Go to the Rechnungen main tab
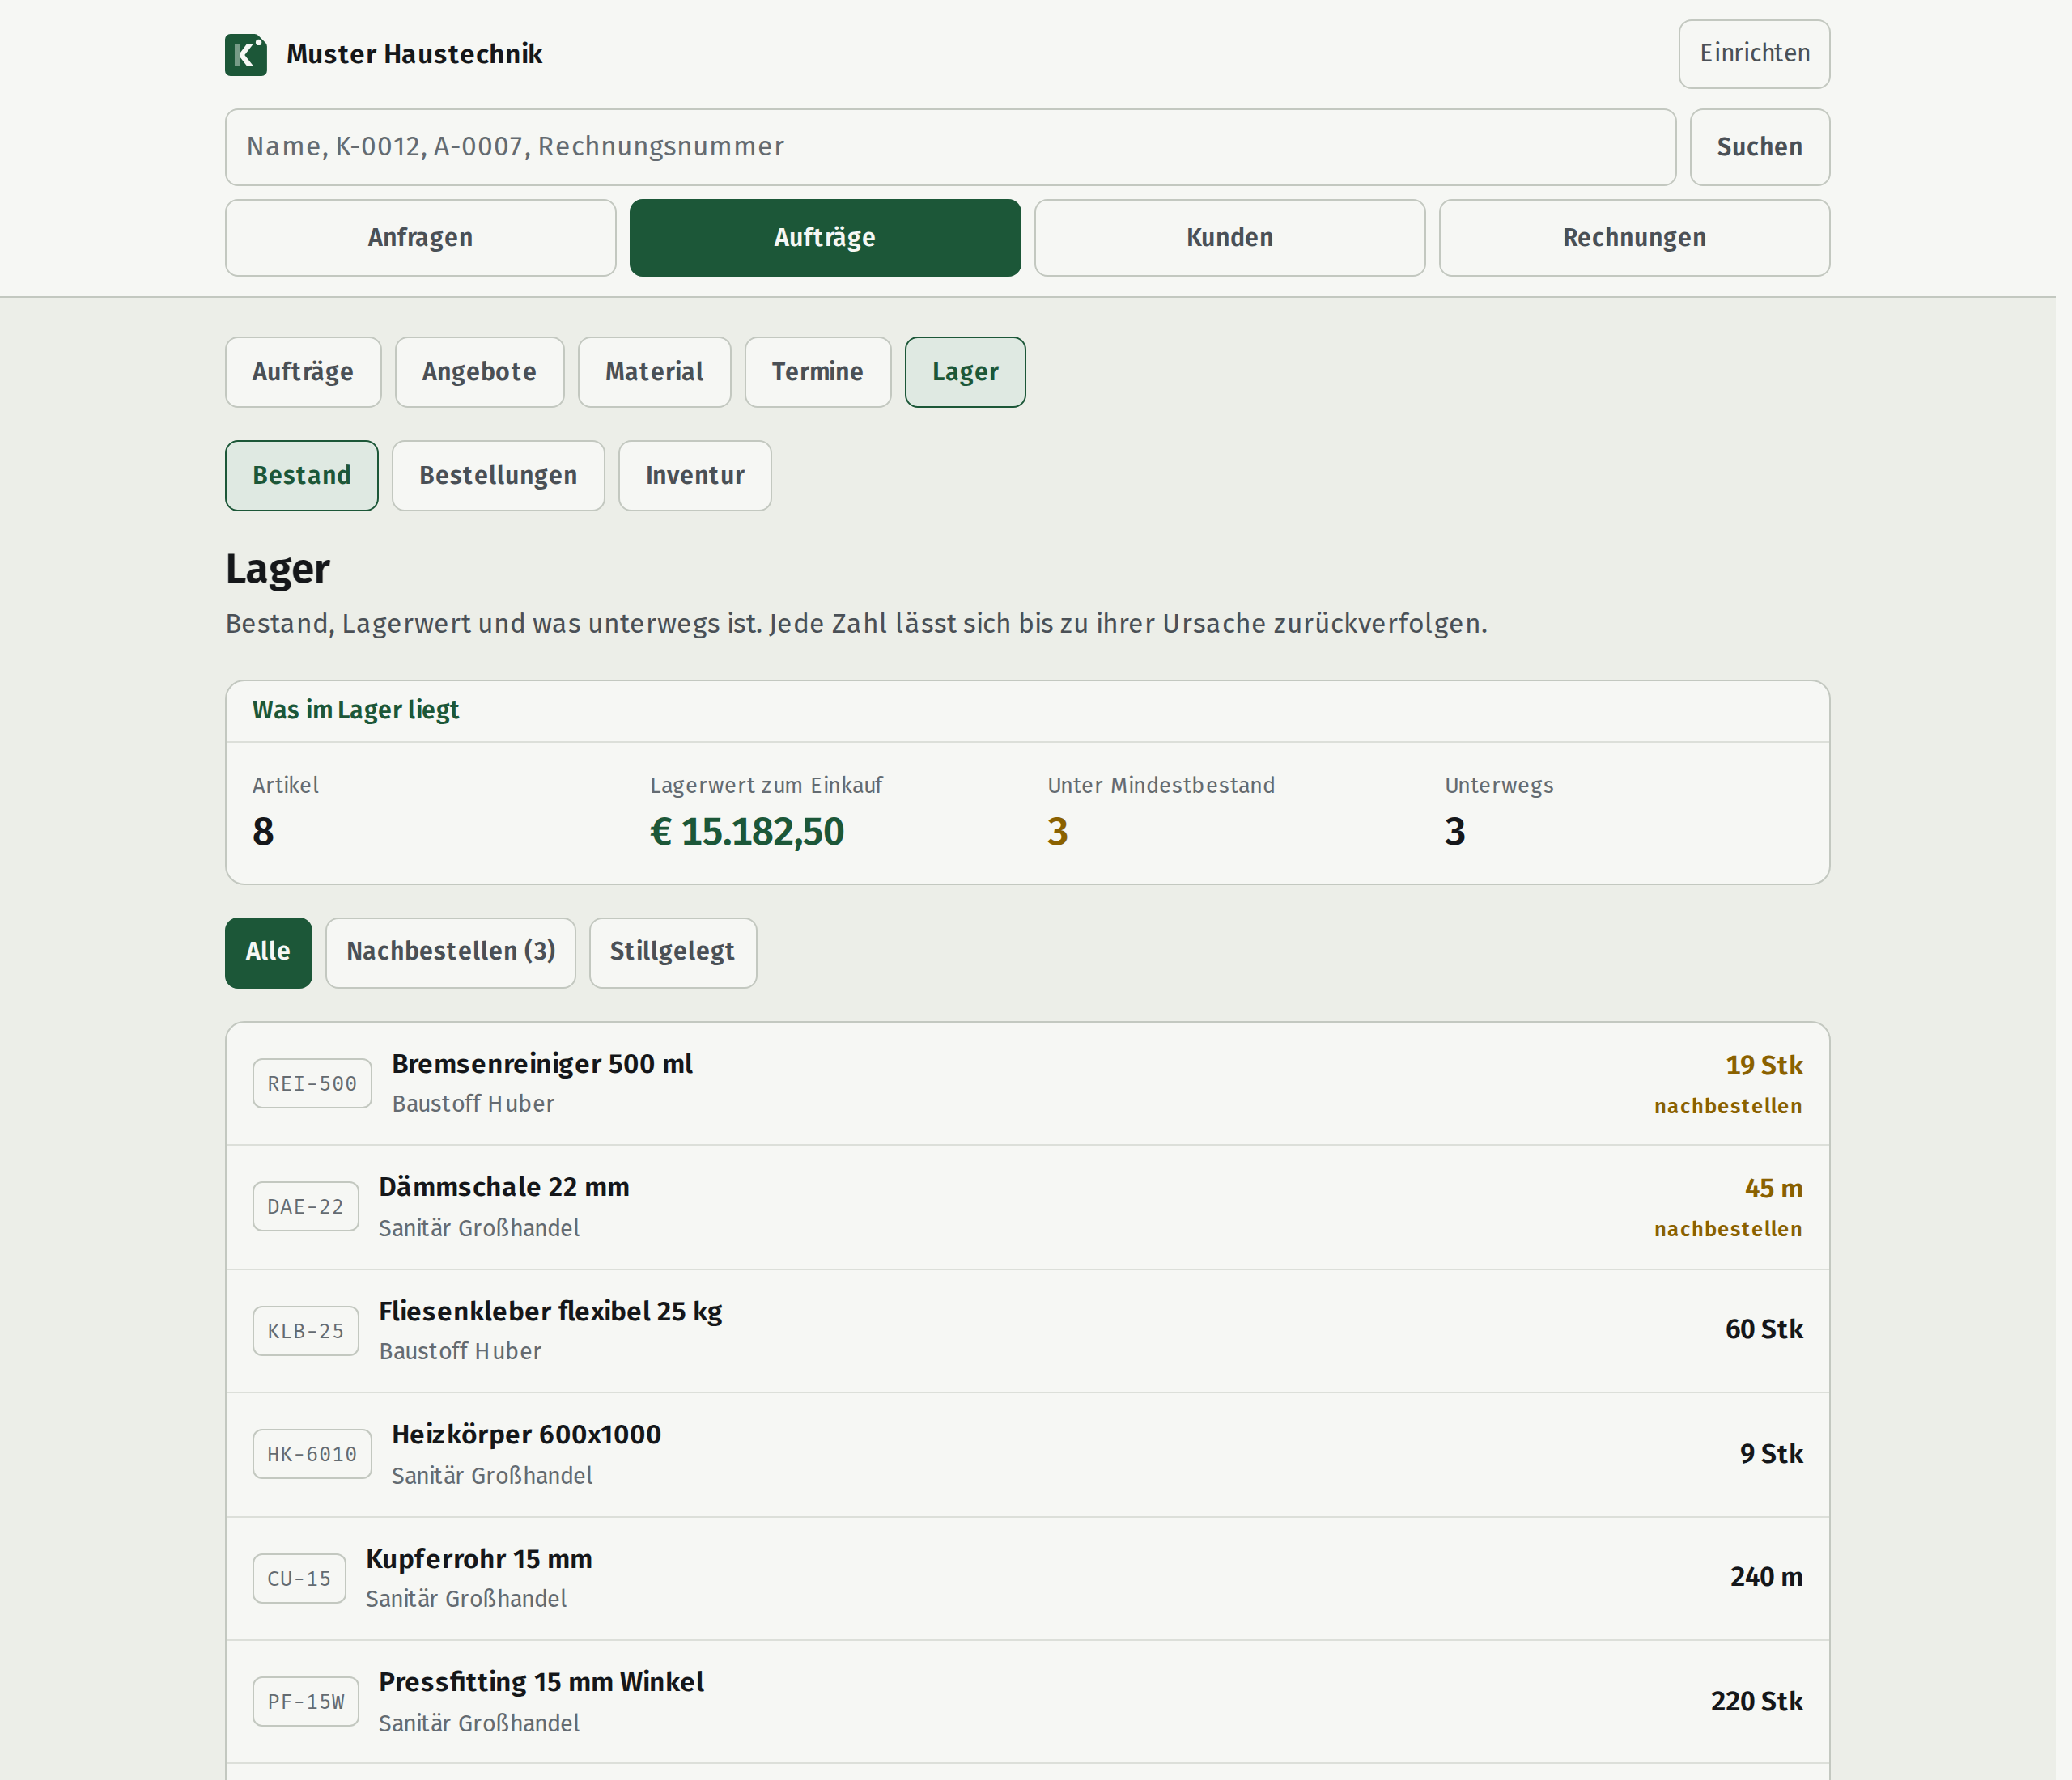2072x1780 pixels. (1634, 238)
